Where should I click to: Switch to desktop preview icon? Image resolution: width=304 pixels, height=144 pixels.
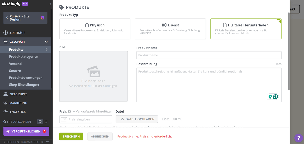(40, 122)
